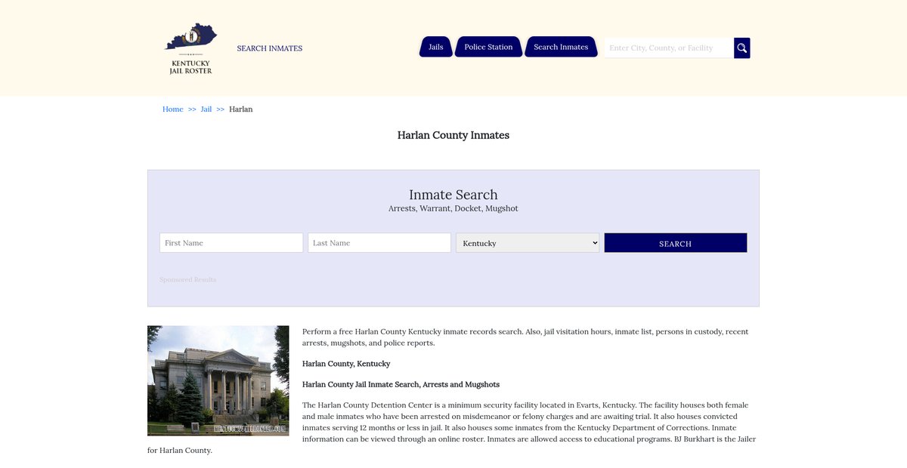Click Arrests, Warrant, Docket, Mugshot subtitle
The width and height of the screenshot is (907, 468).
coord(453,208)
